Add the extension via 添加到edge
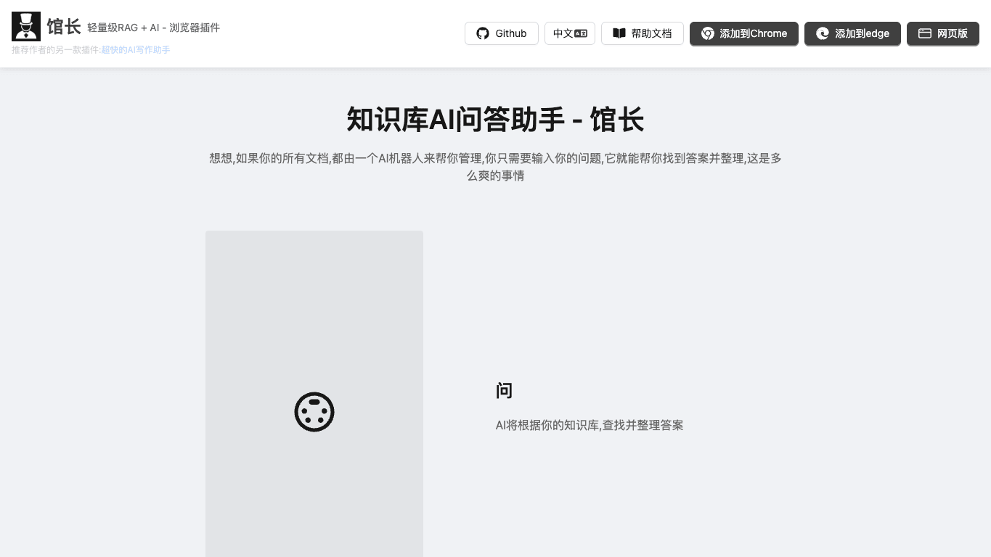Screen dimensions: 991x557 852,33
